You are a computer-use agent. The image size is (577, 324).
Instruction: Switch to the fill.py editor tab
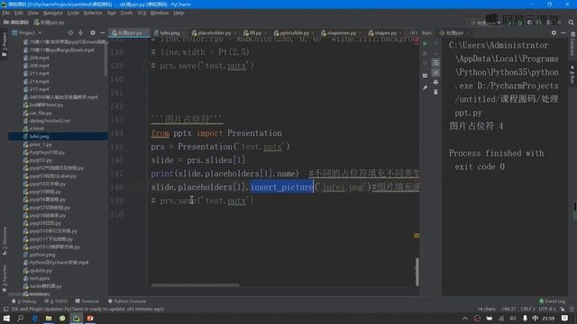click(255, 33)
